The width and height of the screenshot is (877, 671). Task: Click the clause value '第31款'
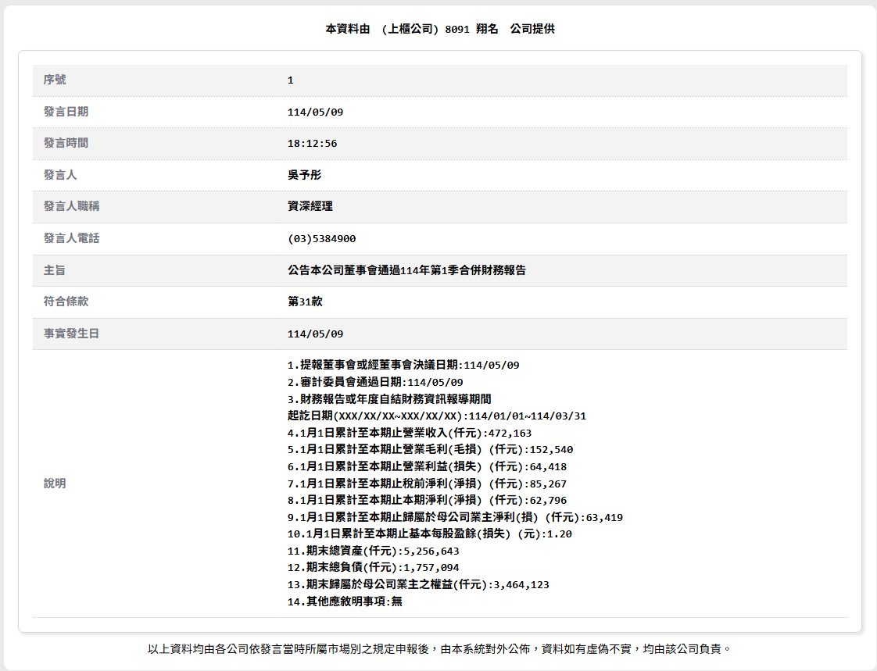click(x=305, y=302)
